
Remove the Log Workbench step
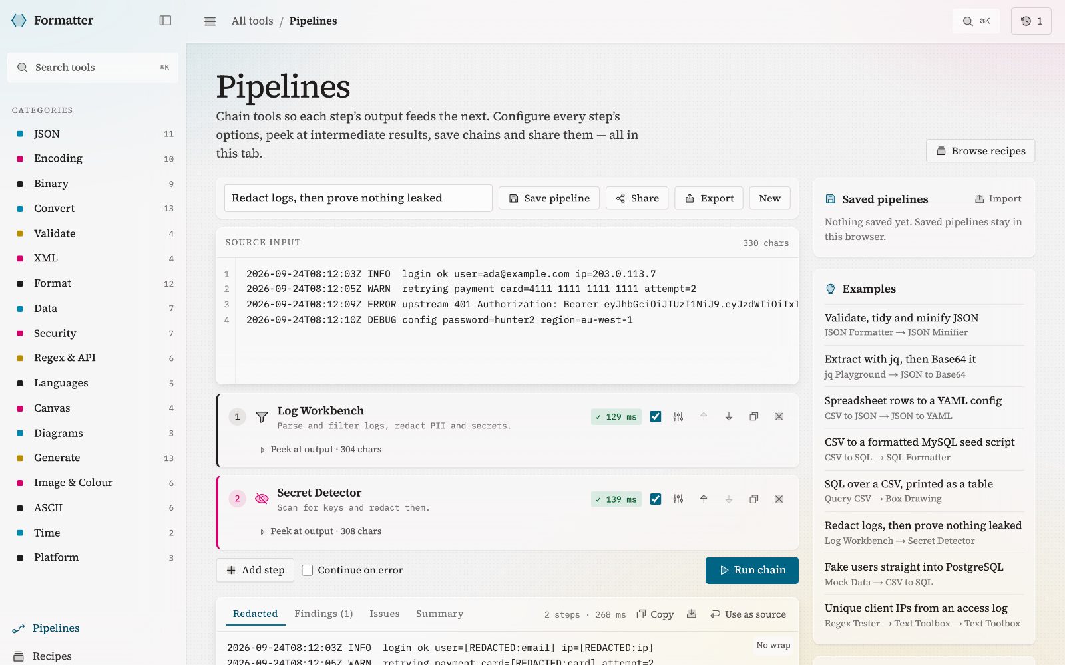(x=779, y=416)
